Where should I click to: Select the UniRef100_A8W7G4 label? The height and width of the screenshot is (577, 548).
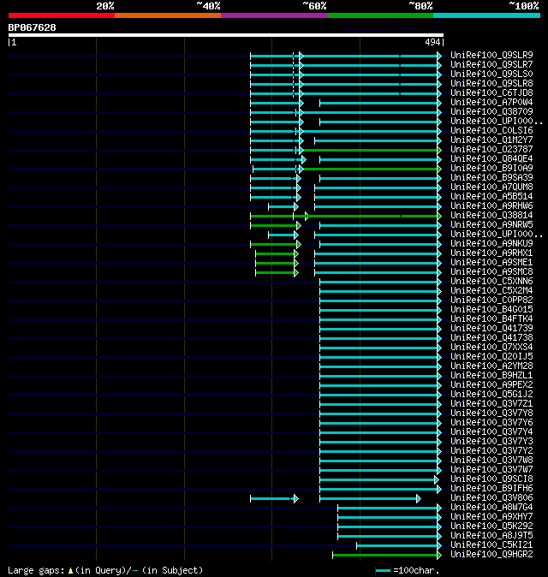(491, 508)
